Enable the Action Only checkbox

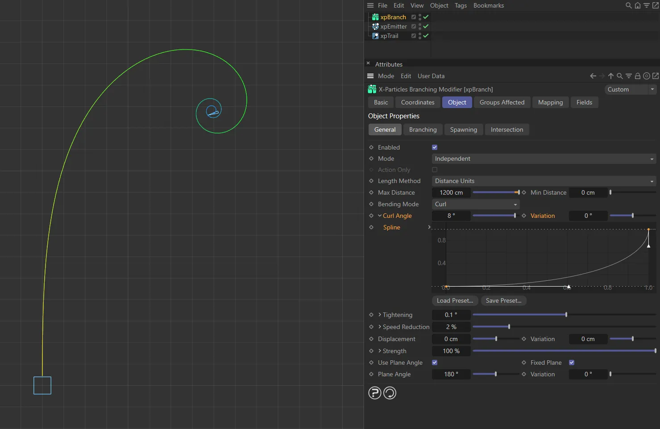(434, 170)
